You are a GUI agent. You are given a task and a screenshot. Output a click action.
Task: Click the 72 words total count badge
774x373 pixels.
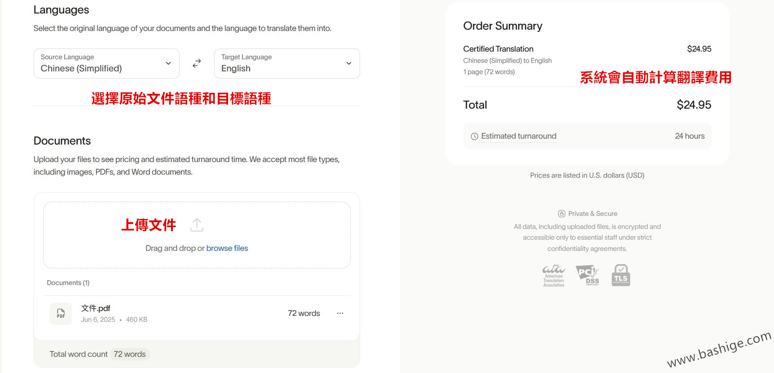(130, 354)
